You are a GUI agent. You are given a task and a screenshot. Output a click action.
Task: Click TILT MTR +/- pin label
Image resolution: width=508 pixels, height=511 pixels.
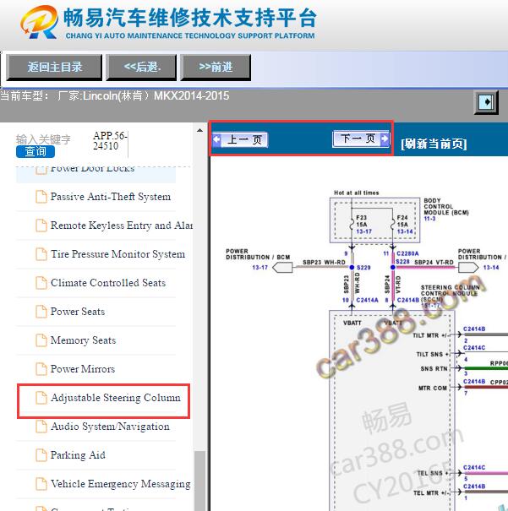coord(429,335)
